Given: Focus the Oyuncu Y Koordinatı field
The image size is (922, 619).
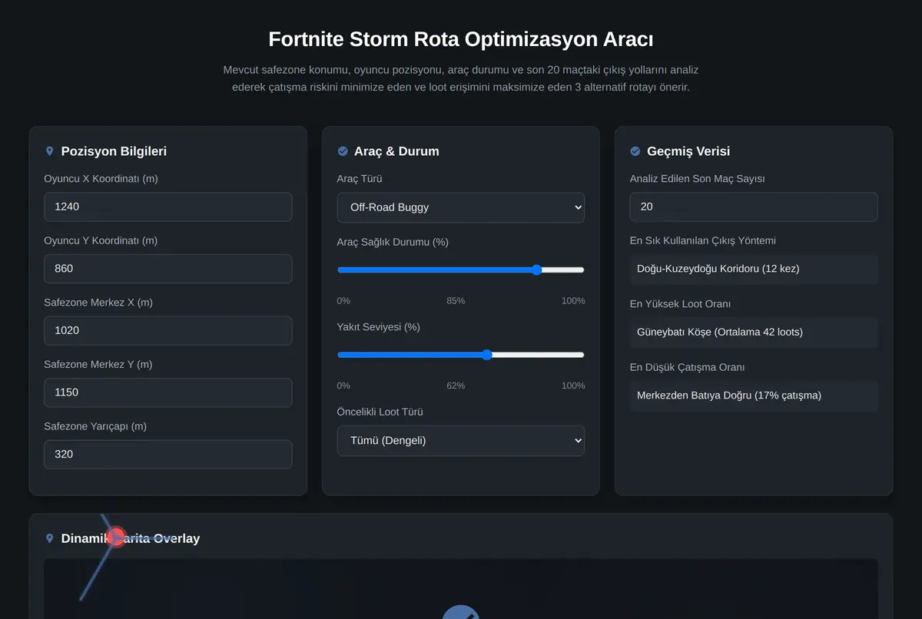Looking at the screenshot, I should 168,269.
